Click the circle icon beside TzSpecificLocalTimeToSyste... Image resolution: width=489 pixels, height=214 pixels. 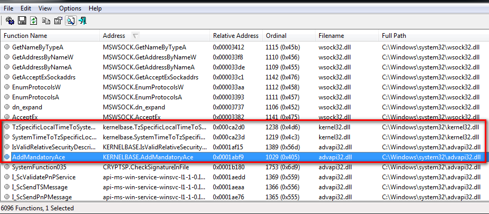pyautogui.click(x=7, y=127)
